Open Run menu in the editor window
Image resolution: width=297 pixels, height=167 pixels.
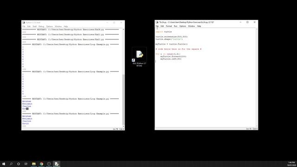[175, 26]
